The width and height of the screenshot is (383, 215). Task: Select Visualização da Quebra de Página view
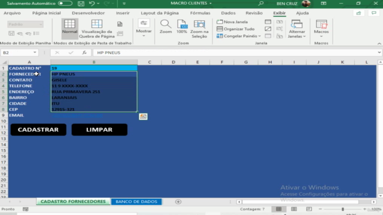tap(97, 29)
